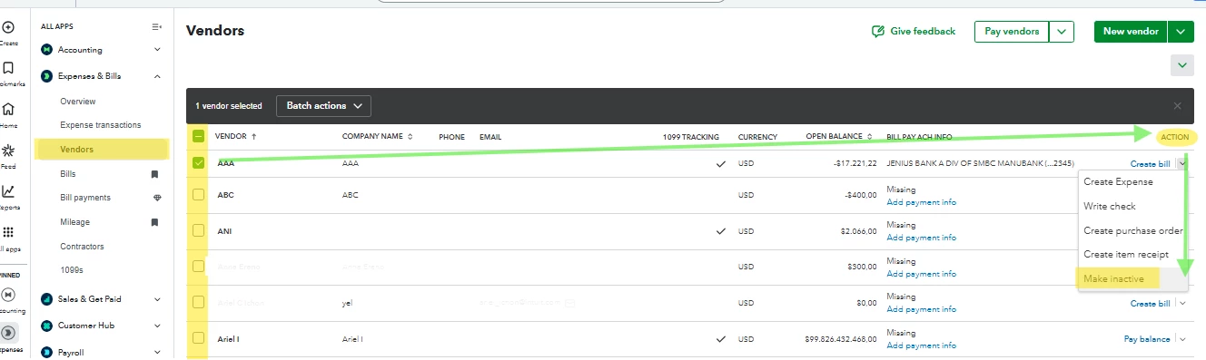Viewport: 1206px width, 360px height.
Task: Click Add payment info for Ariel I
Action: [921, 345]
